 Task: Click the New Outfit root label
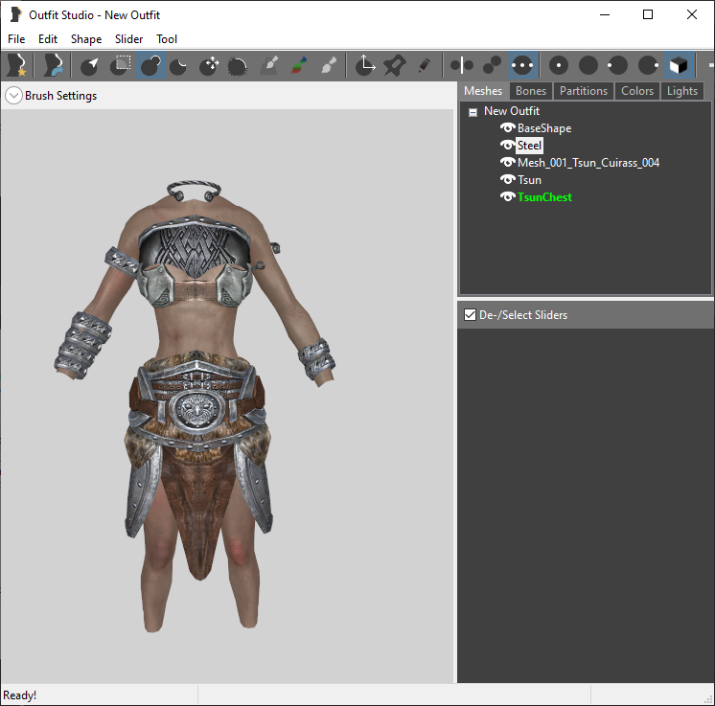(512, 111)
